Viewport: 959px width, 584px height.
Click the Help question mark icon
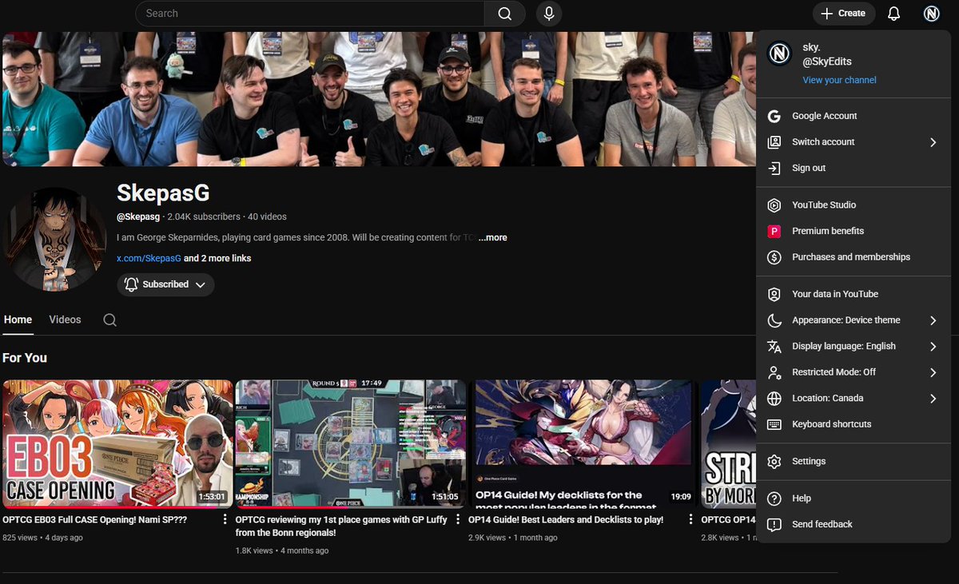[x=774, y=499]
